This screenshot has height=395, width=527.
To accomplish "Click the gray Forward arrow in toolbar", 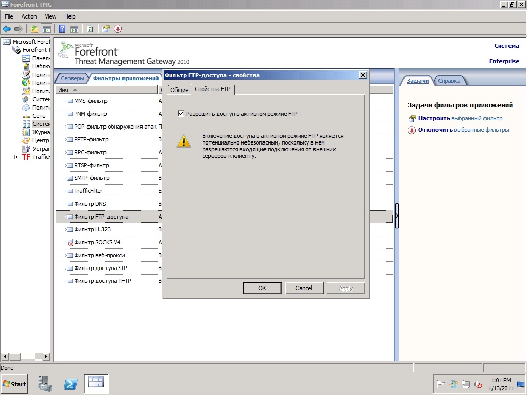I will pyautogui.click(x=19, y=29).
